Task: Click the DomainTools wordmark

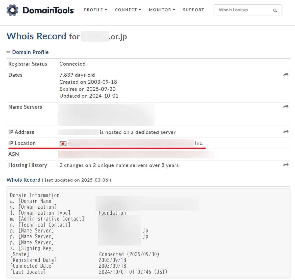Action: (x=48, y=10)
